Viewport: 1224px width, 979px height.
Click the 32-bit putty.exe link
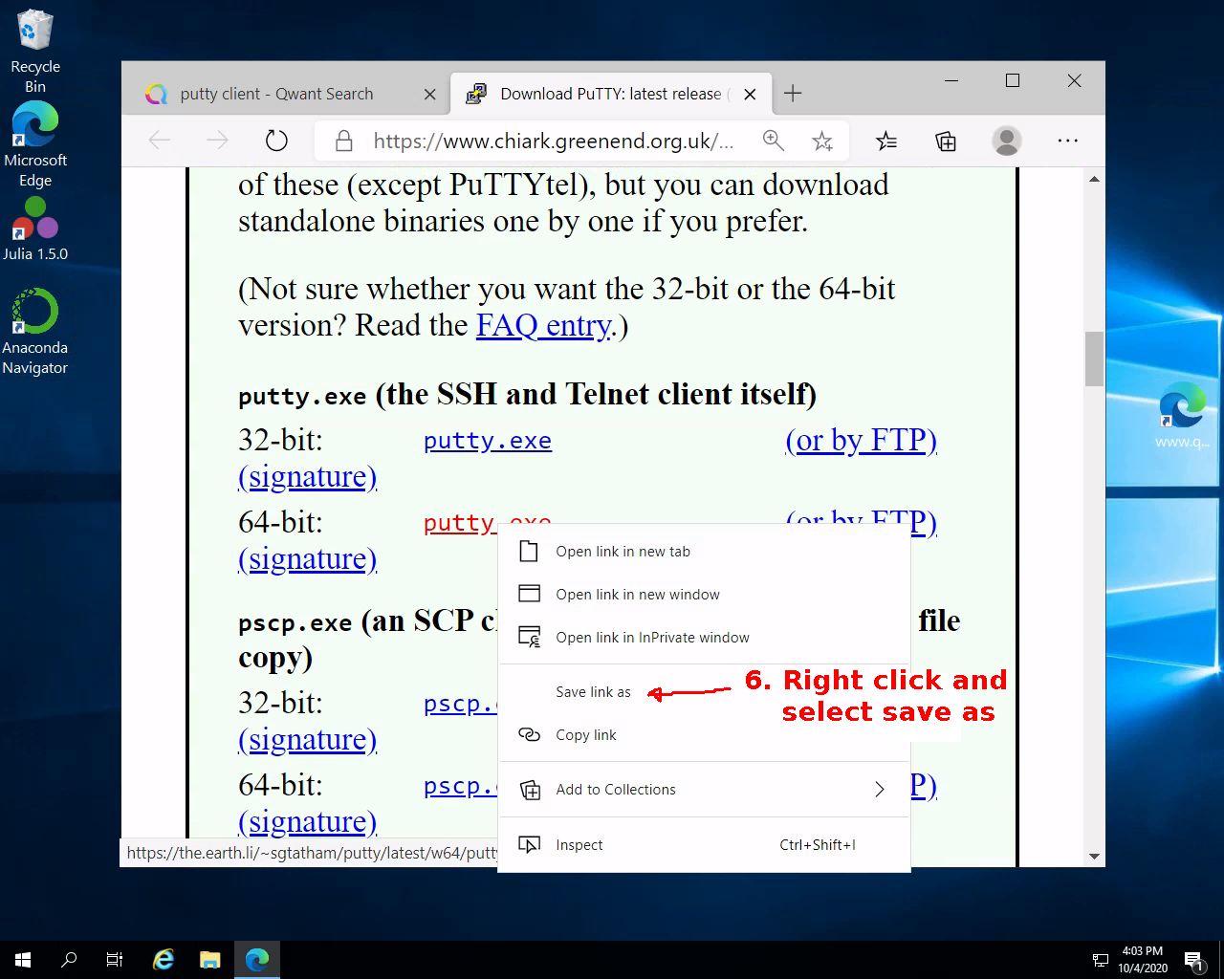click(x=488, y=441)
